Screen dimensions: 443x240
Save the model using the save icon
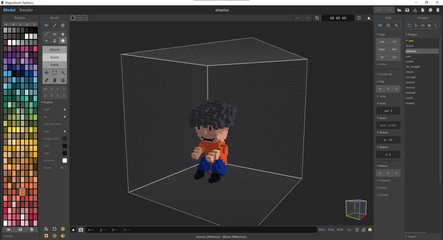tap(407, 10)
